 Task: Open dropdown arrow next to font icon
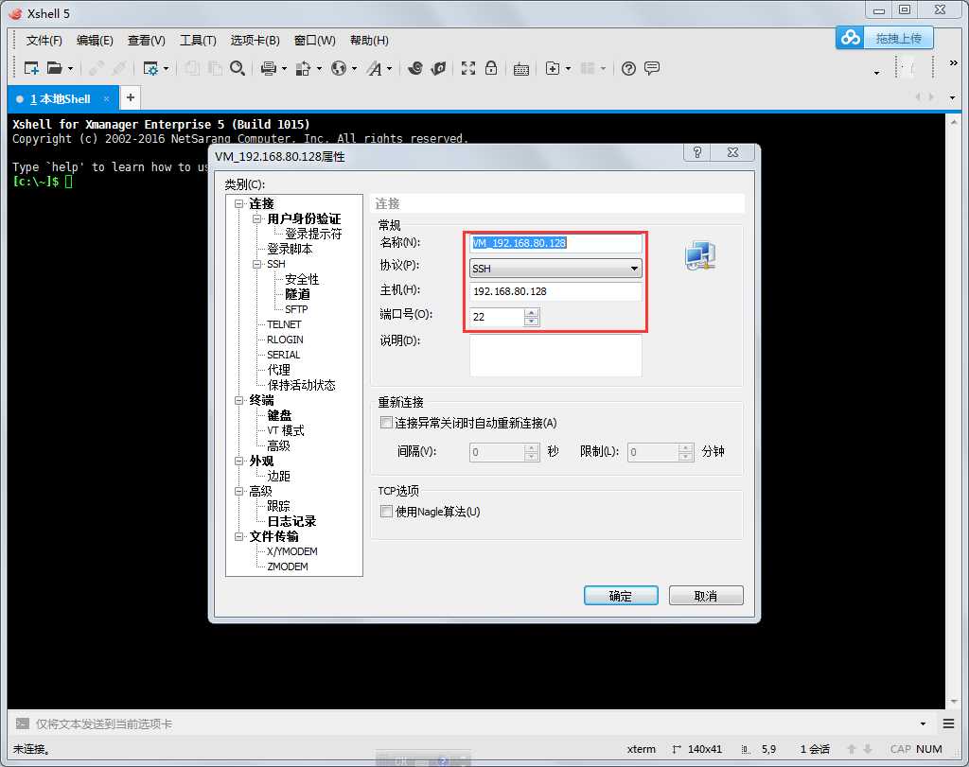click(389, 68)
